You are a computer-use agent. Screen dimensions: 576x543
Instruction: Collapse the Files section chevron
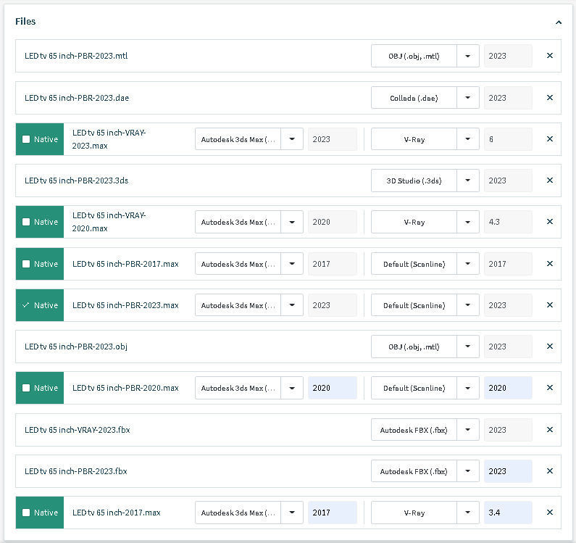559,22
